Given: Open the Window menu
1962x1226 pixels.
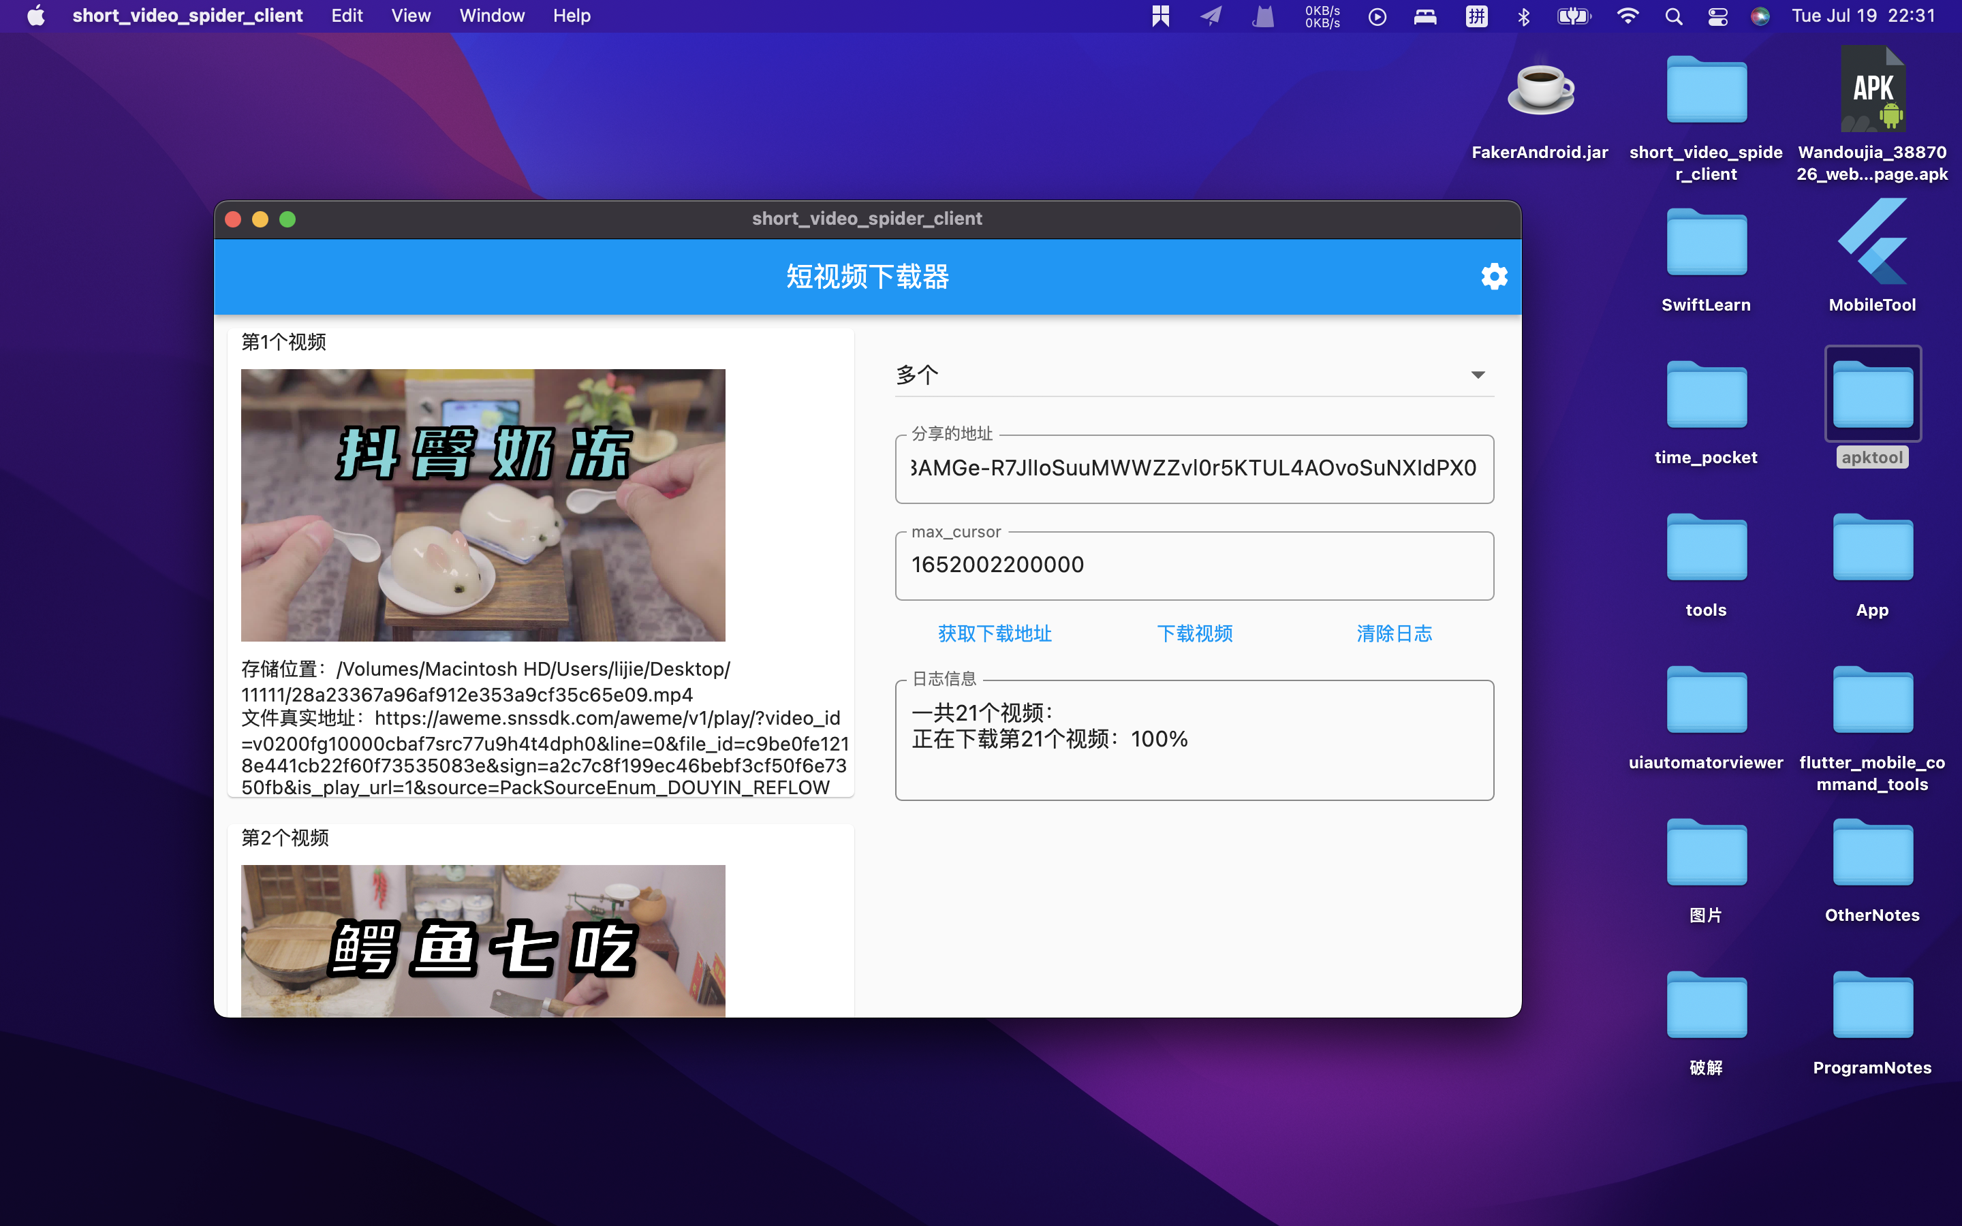Looking at the screenshot, I should [x=491, y=16].
